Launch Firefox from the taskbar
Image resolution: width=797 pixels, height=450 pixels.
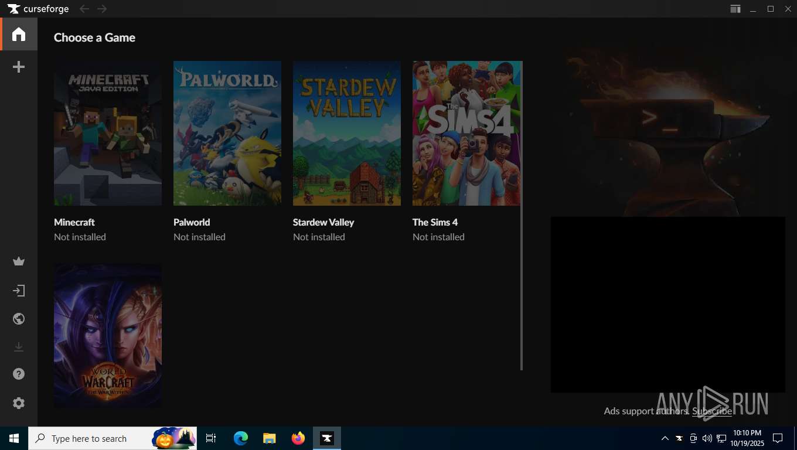click(x=298, y=438)
